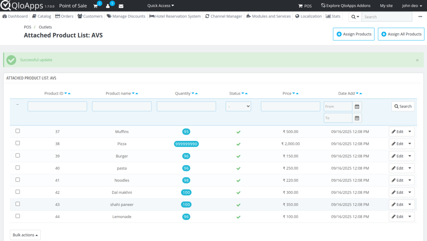
Task: Click the Assign All Products button
Action: pyautogui.click(x=401, y=34)
